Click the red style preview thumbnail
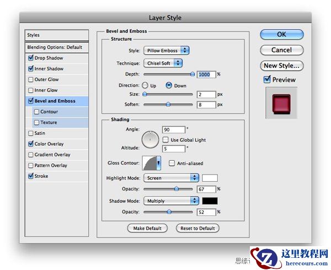331x270 pixels. (281, 103)
